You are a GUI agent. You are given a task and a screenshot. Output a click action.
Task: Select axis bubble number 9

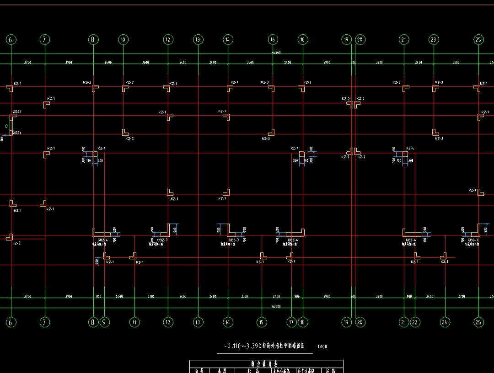[104, 322]
